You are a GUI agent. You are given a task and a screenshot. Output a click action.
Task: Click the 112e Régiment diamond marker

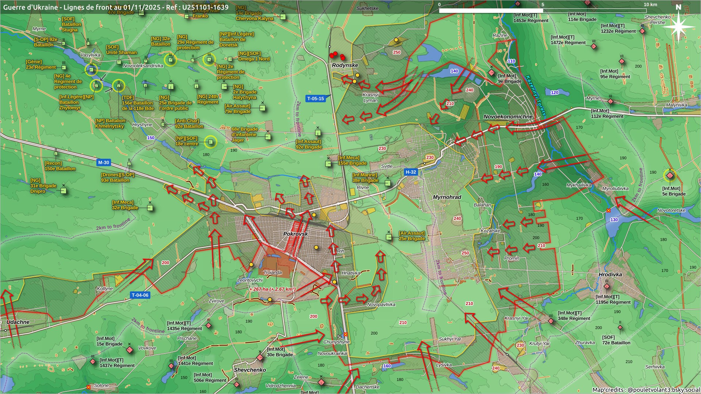tap(610, 102)
